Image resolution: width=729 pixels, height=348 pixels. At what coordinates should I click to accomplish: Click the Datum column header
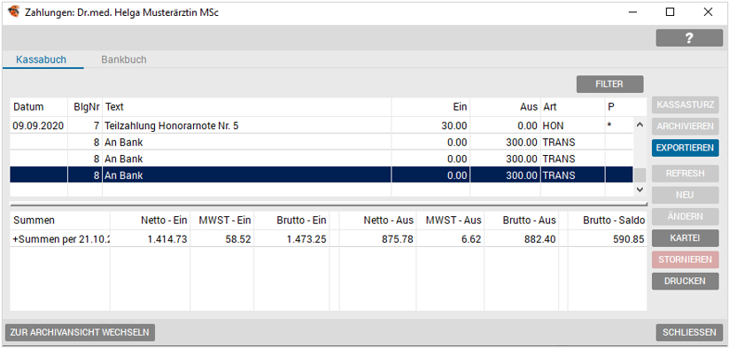(x=28, y=107)
